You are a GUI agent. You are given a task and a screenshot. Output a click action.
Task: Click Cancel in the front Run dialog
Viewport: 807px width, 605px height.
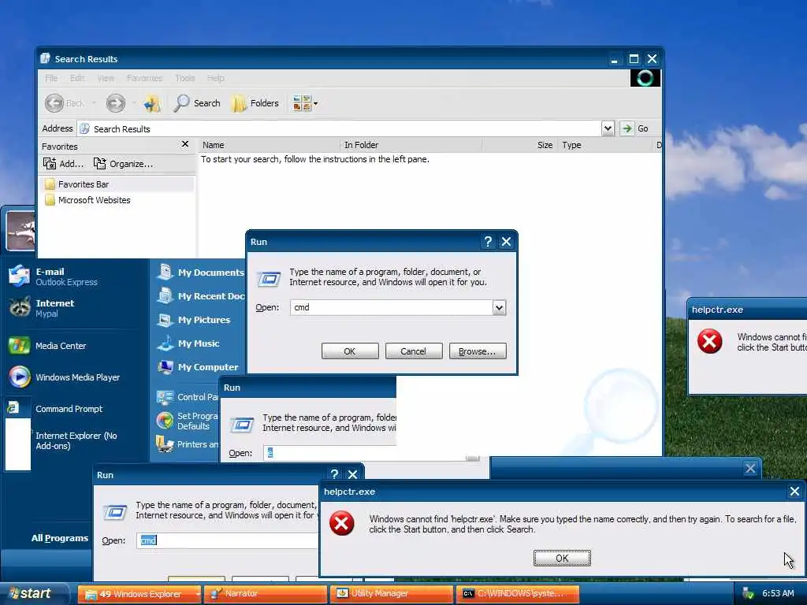pyautogui.click(x=414, y=351)
